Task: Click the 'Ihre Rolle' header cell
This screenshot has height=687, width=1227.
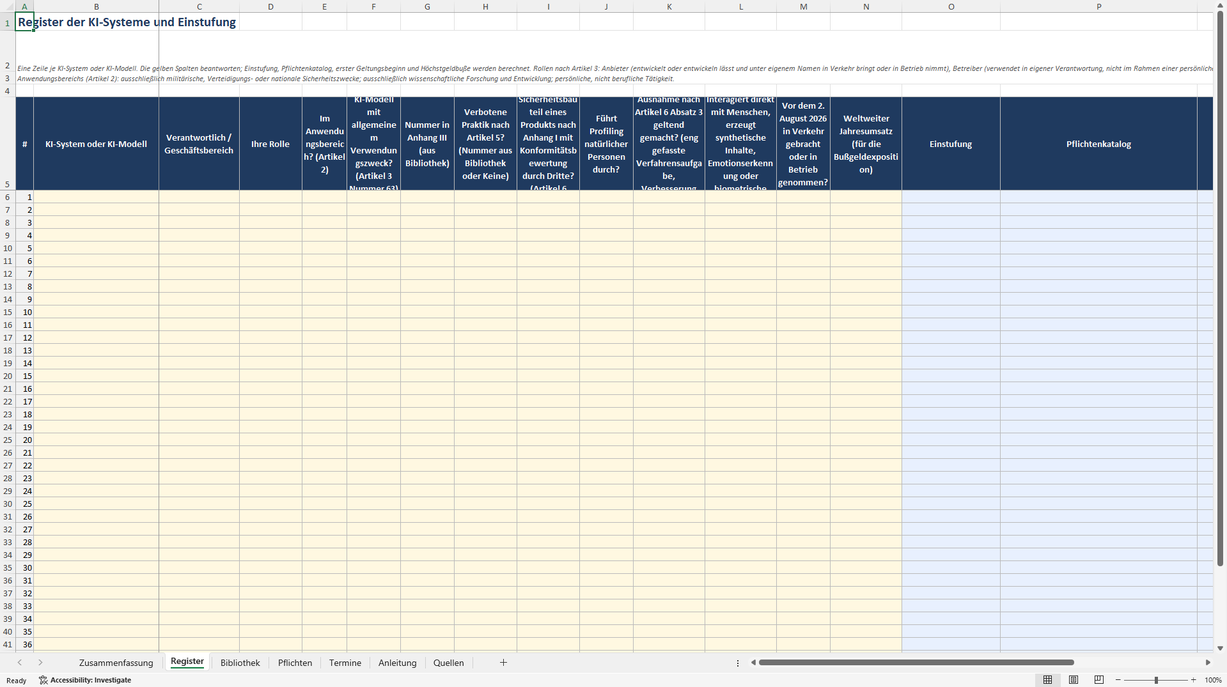Action: [270, 144]
